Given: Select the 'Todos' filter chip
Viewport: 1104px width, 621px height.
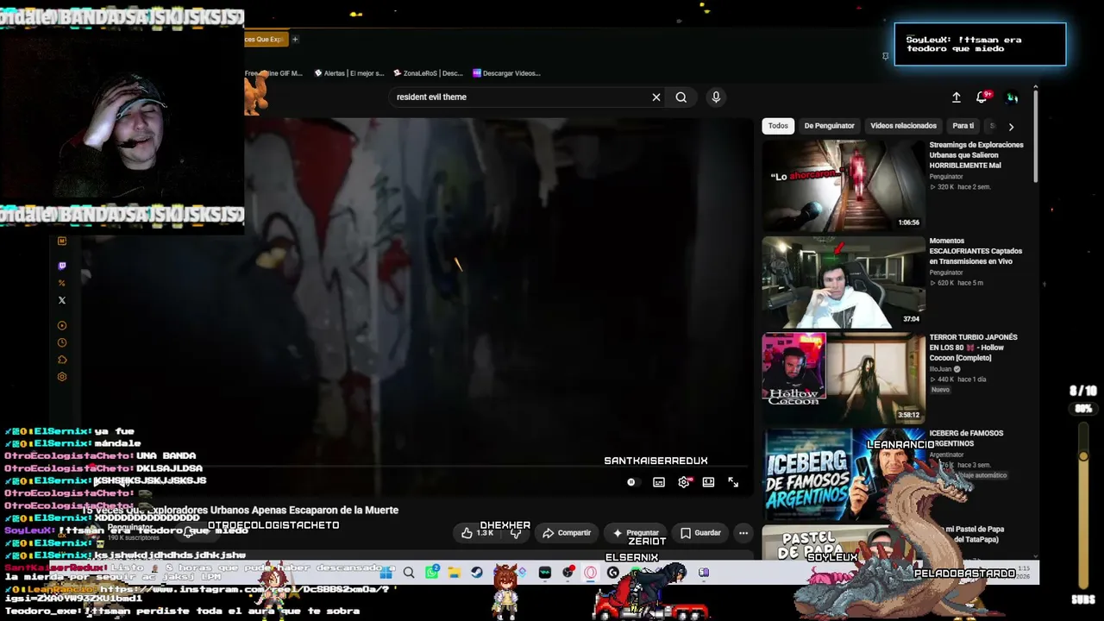Looking at the screenshot, I should pyautogui.click(x=778, y=126).
